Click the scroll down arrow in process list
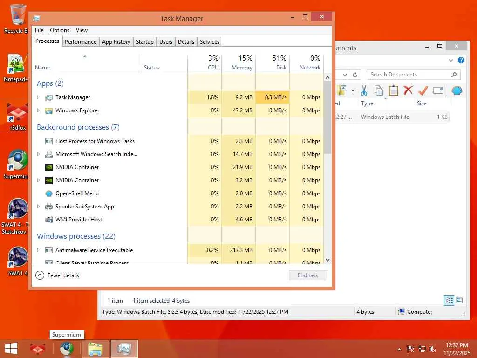The height and width of the screenshot is (358, 477). point(327,260)
